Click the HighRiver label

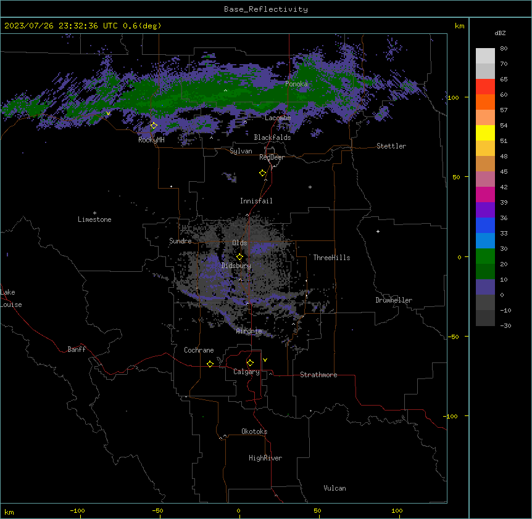265,458
